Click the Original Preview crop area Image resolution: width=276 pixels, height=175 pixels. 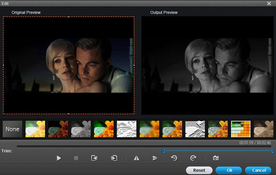pyautogui.click(x=69, y=66)
